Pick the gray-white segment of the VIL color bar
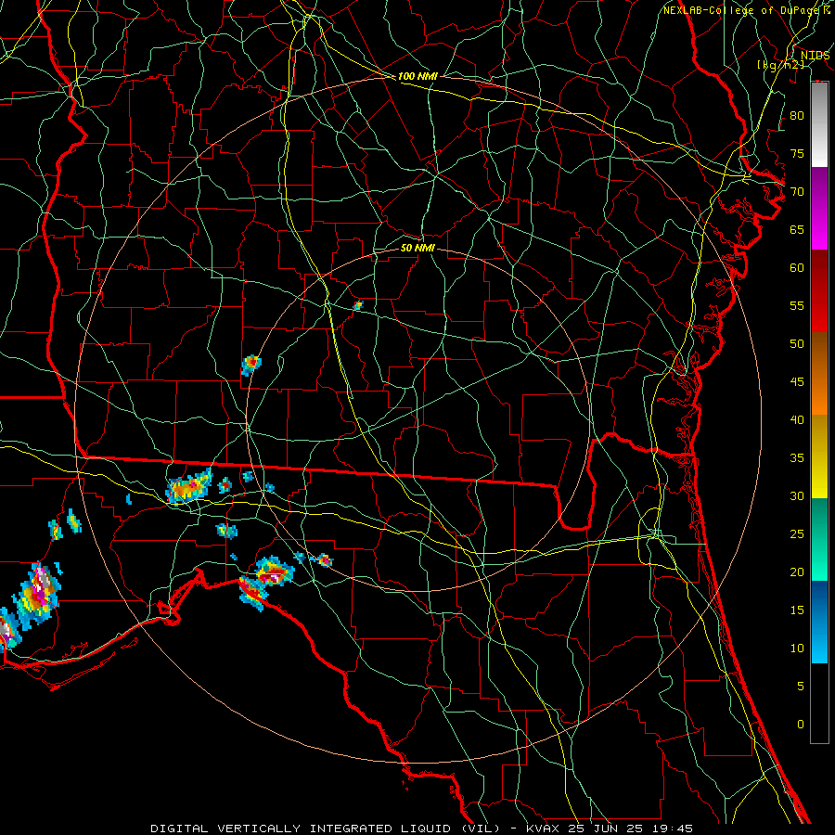Image resolution: width=835 pixels, height=835 pixels. [x=819, y=124]
